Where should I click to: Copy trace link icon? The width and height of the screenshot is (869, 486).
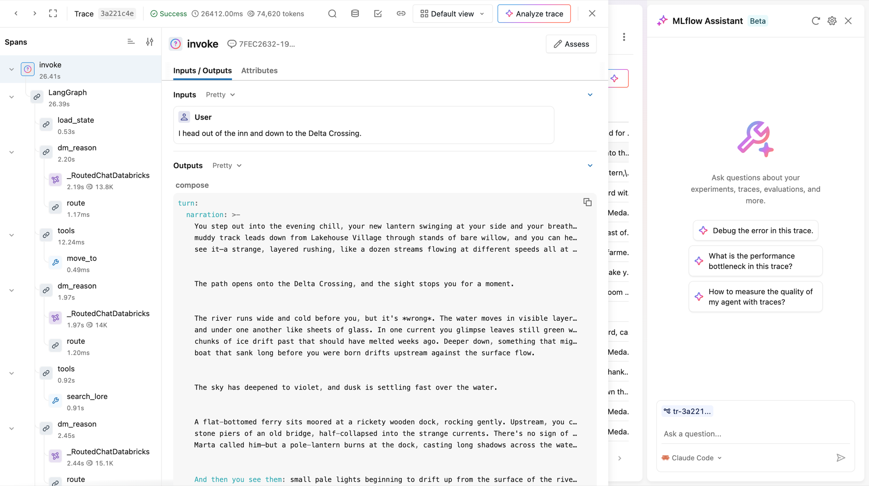pyautogui.click(x=401, y=13)
